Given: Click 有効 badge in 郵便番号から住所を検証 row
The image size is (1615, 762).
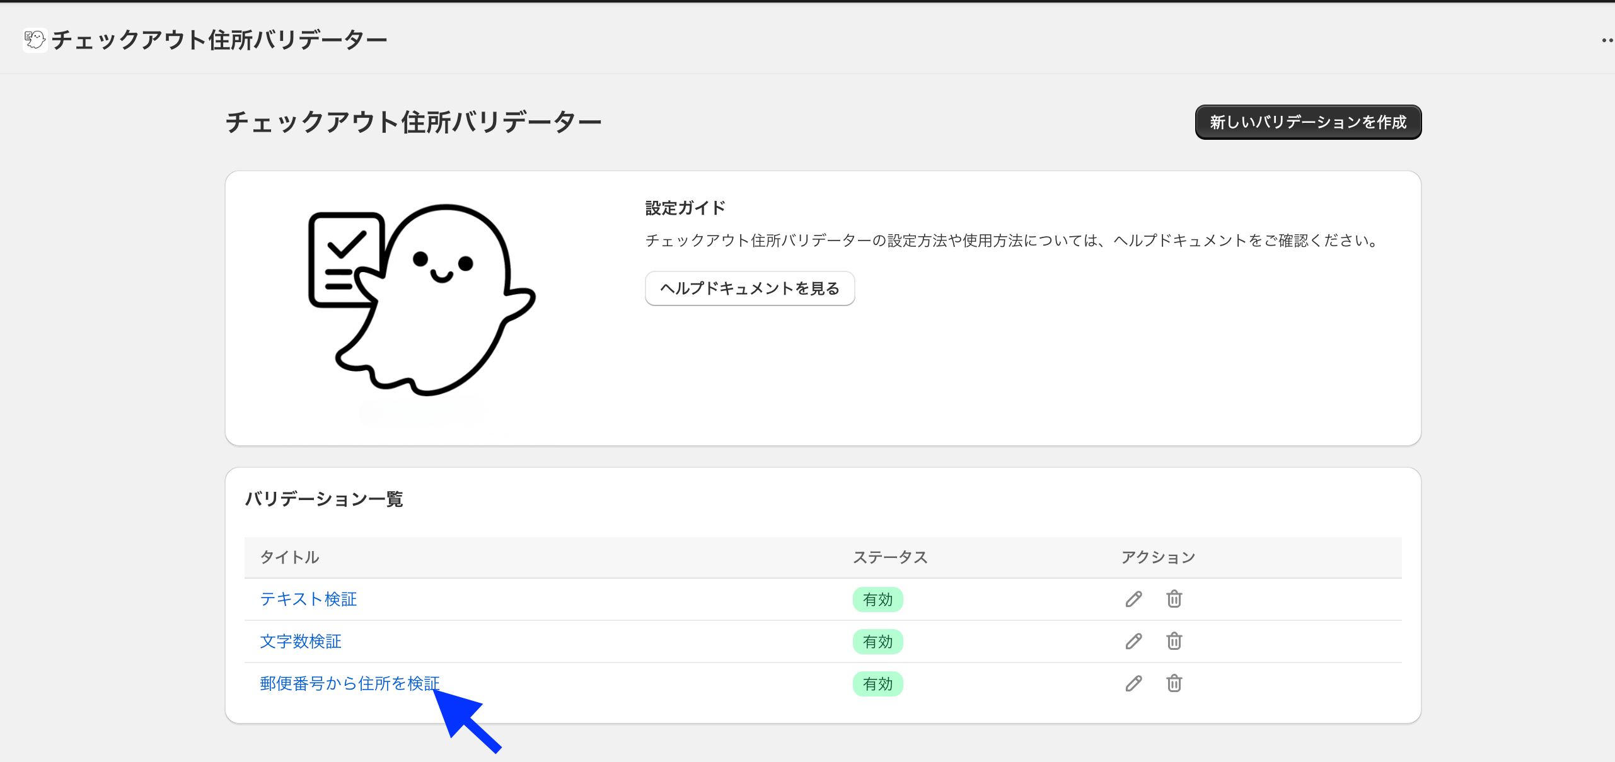Looking at the screenshot, I should tap(877, 684).
